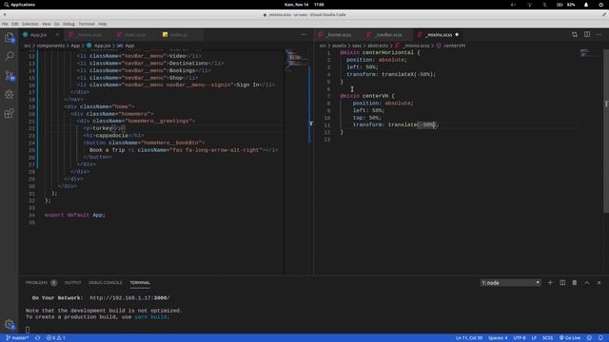Split the terminal panel
609x342 pixels.
[x=562, y=283]
